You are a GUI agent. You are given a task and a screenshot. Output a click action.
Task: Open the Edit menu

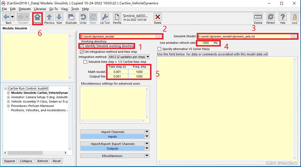pyautogui.click(x=13, y=9)
